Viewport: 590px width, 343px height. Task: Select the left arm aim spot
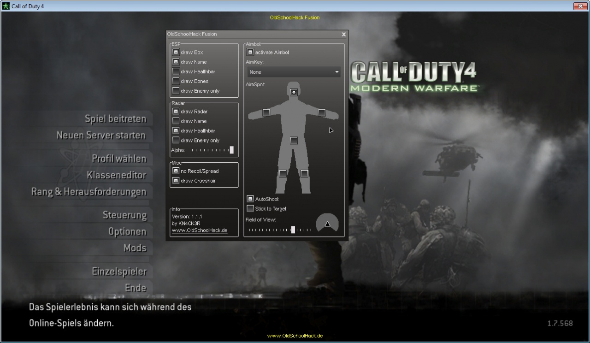[266, 112]
